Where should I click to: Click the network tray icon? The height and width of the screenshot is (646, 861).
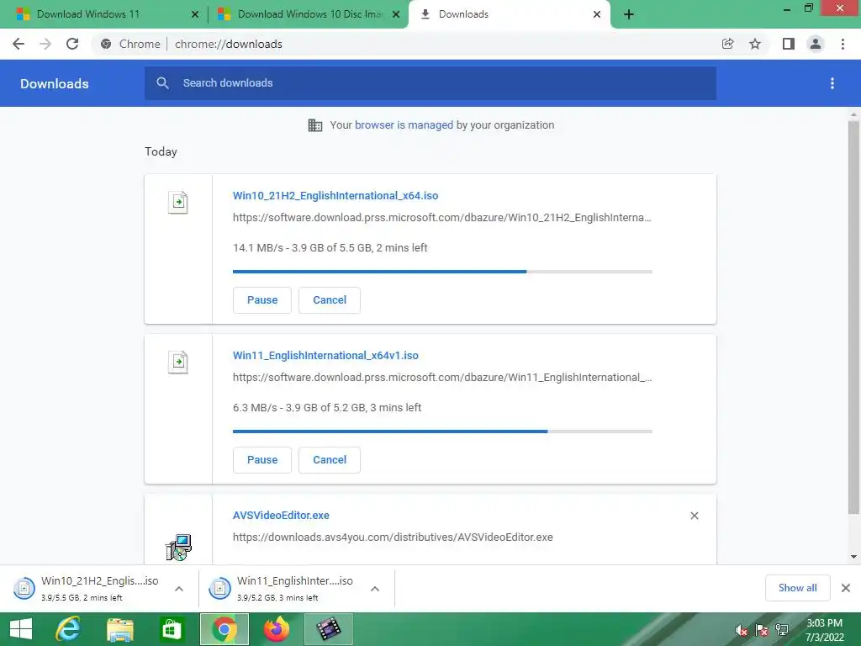coord(782,630)
